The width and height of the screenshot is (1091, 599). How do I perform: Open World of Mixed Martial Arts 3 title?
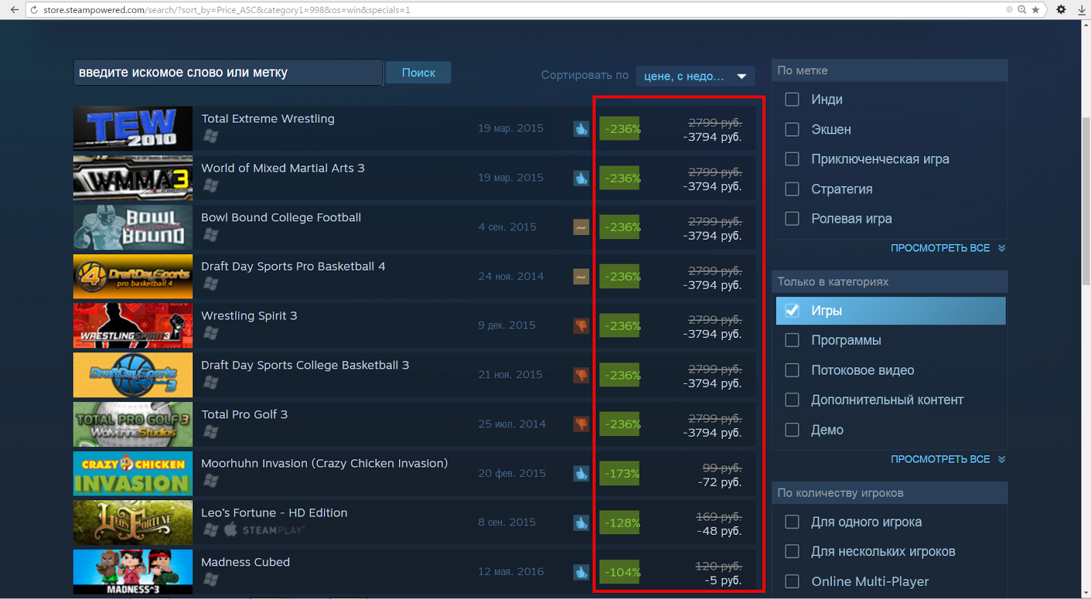click(283, 168)
